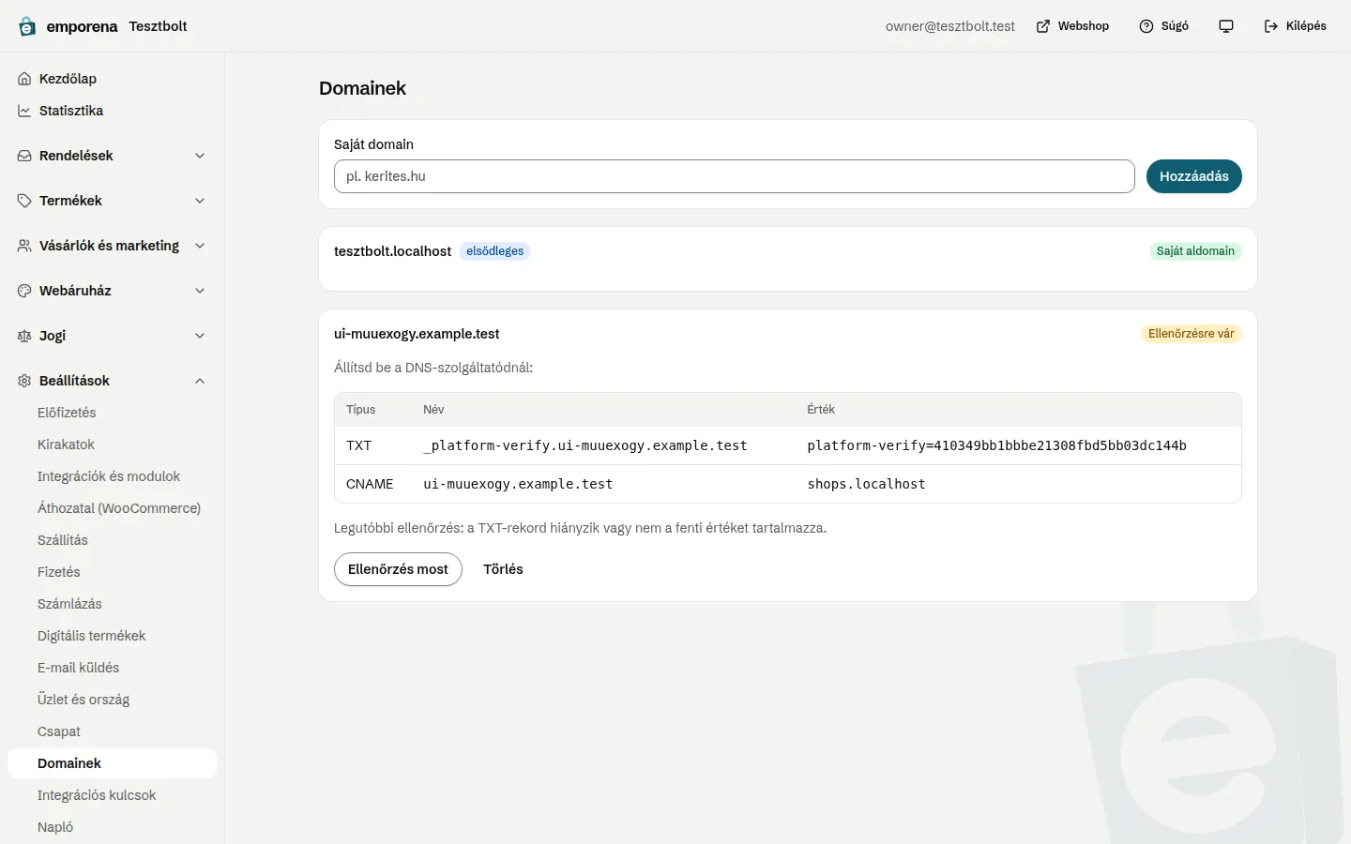The image size is (1351, 844).
Task: Open the Napló page
Action: coord(112,827)
